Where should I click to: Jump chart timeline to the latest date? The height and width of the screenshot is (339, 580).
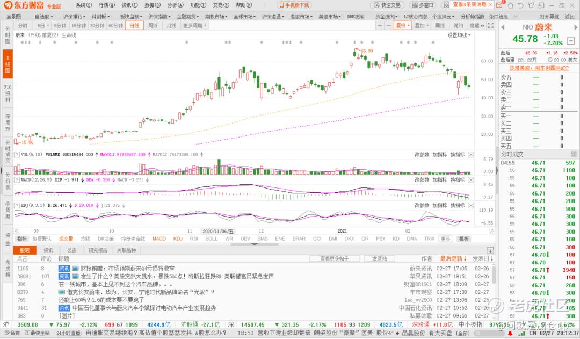[x=492, y=231]
